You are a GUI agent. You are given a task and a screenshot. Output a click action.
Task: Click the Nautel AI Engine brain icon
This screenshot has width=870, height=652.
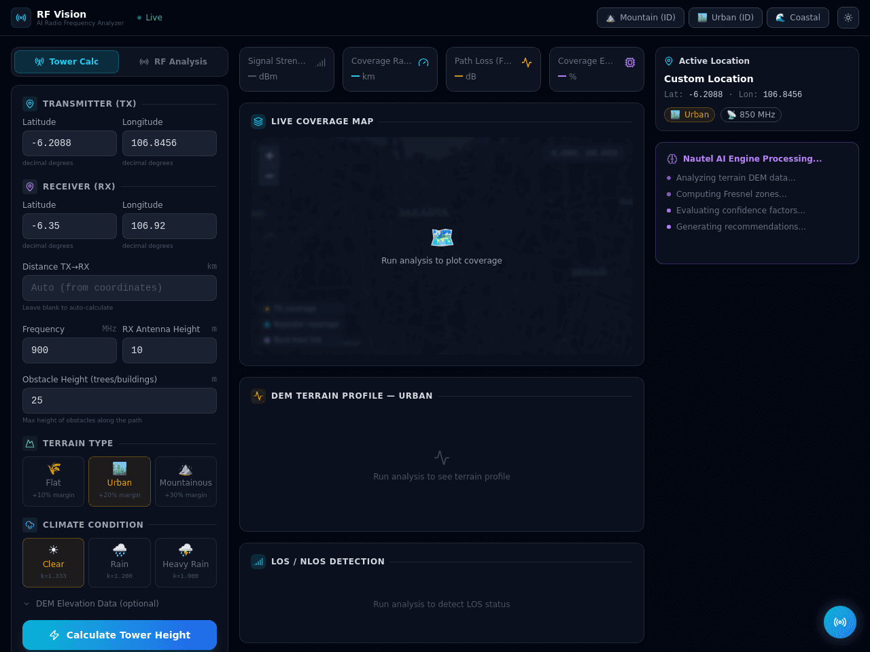click(672, 159)
